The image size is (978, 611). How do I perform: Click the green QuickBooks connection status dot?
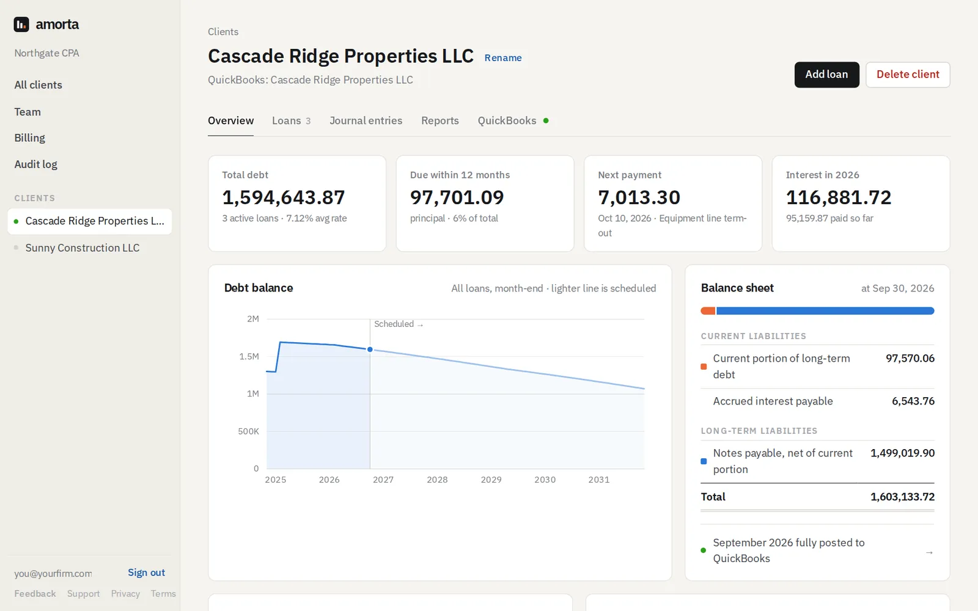[x=546, y=120]
